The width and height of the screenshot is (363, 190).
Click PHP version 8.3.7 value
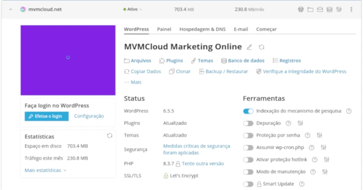tap(169, 163)
